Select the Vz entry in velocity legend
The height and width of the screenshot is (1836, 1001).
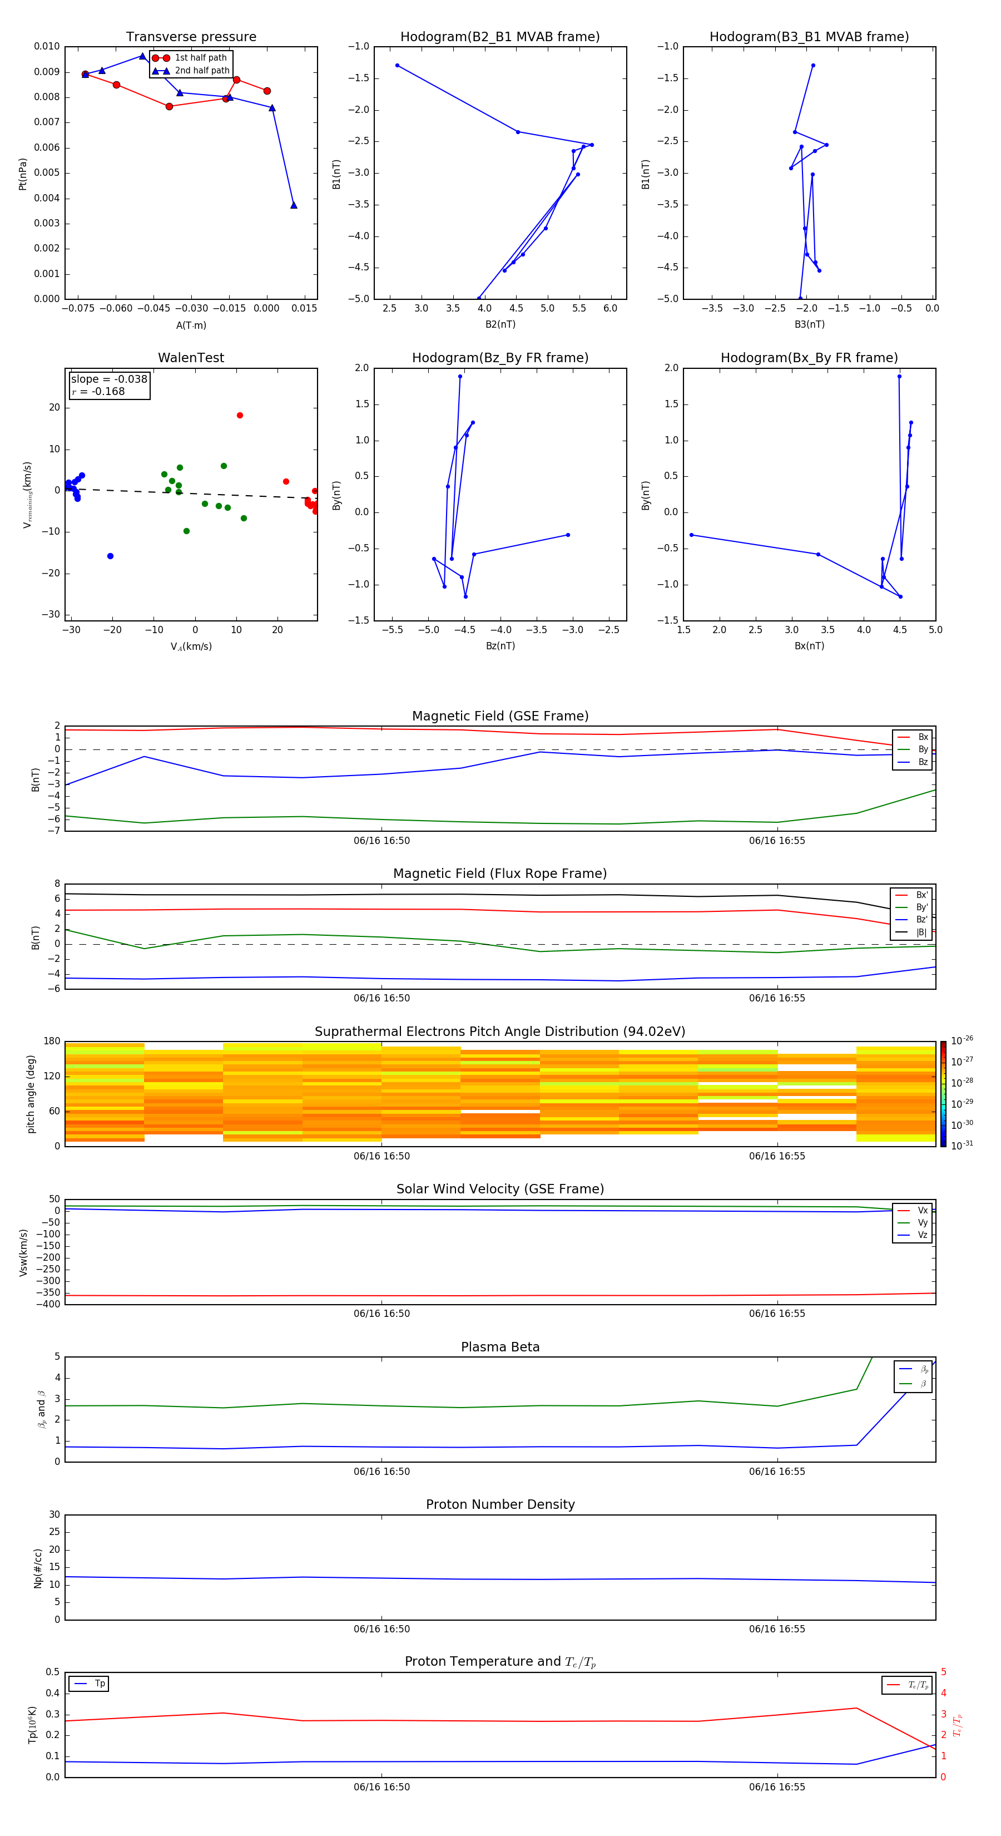point(913,1235)
